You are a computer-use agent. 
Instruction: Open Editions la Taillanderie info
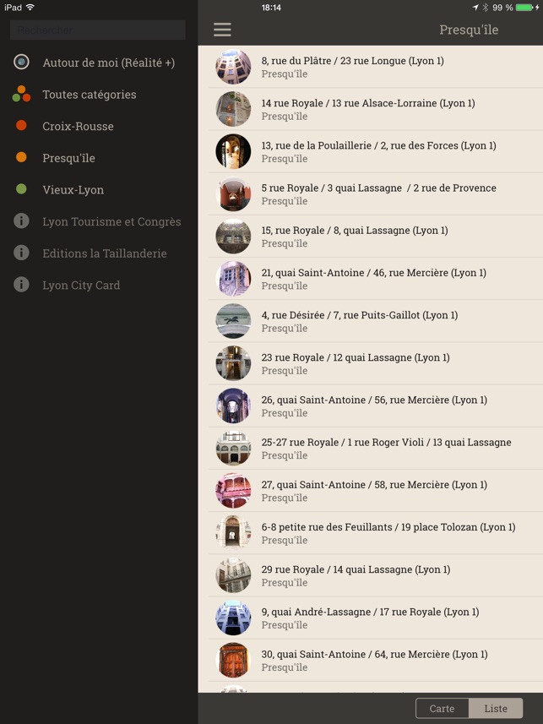[105, 253]
